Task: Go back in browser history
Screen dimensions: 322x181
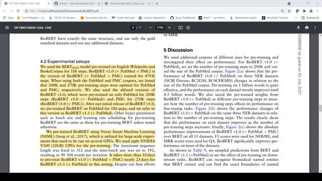Action: tap(5, 11)
